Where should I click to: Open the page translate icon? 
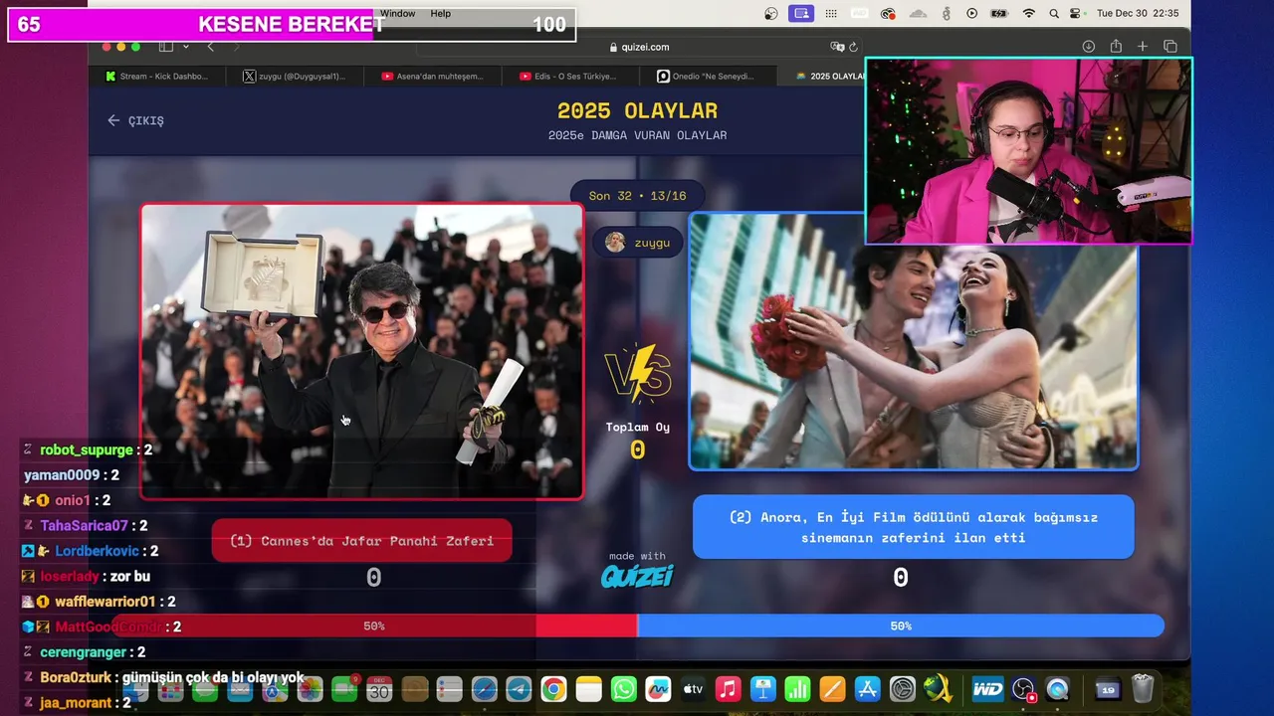point(837,47)
